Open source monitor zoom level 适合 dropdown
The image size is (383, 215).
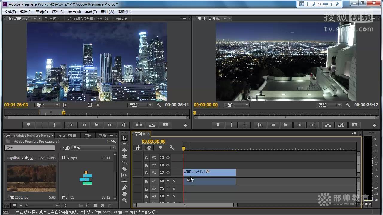tap(48, 105)
